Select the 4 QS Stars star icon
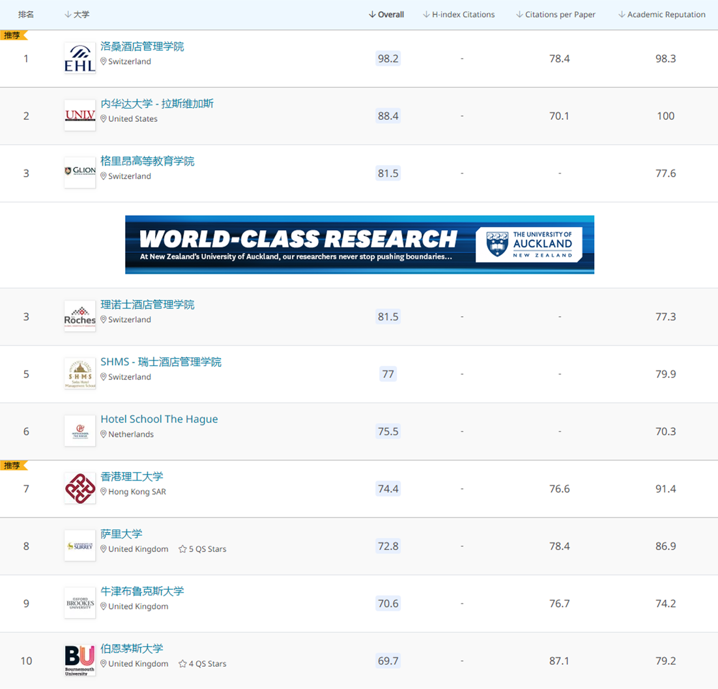The image size is (718, 689). click(182, 664)
